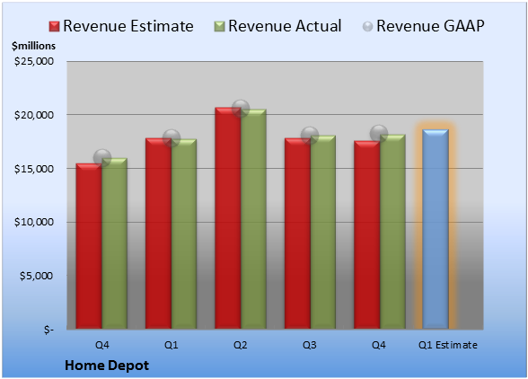
Task: Click the red Revenue Estimate legend swatch
Action: (54, 27)
